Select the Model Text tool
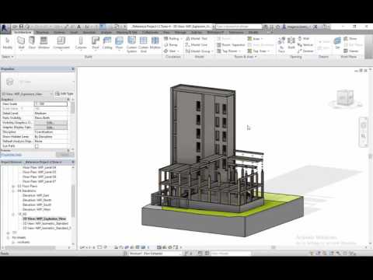Screen dimensions: 373x280 [197, 39]
